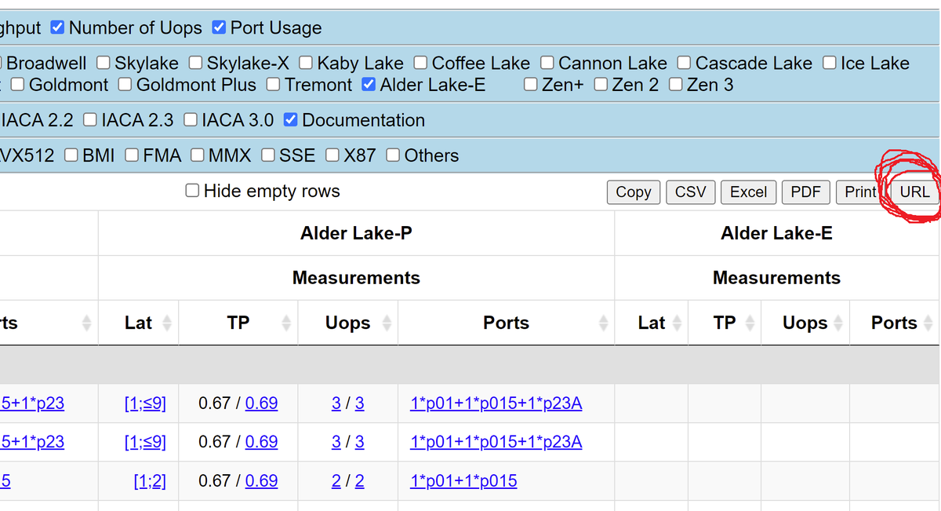This screenshot has width=941, height=511.
Task: Click the Alder Lake-P column group header
Action: pos(356,233)
